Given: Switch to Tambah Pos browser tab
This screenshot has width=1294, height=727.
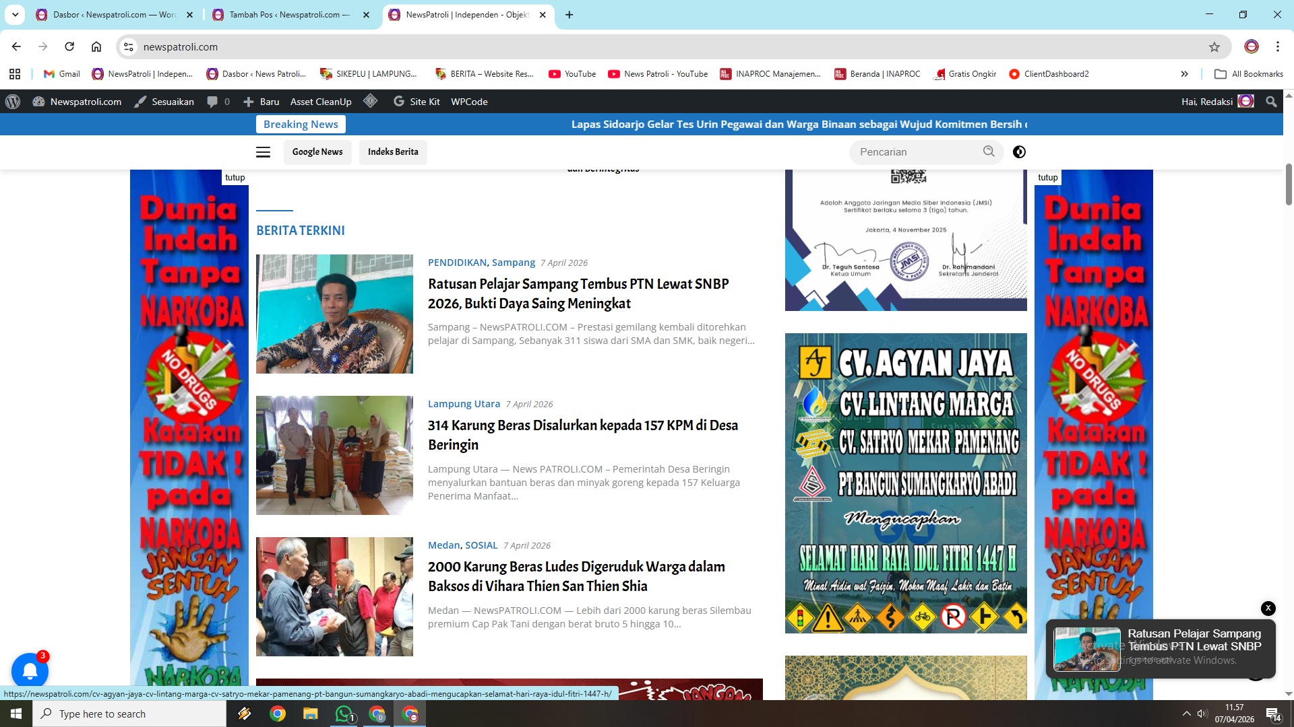Looking at the screenshot, I should 290,15.
